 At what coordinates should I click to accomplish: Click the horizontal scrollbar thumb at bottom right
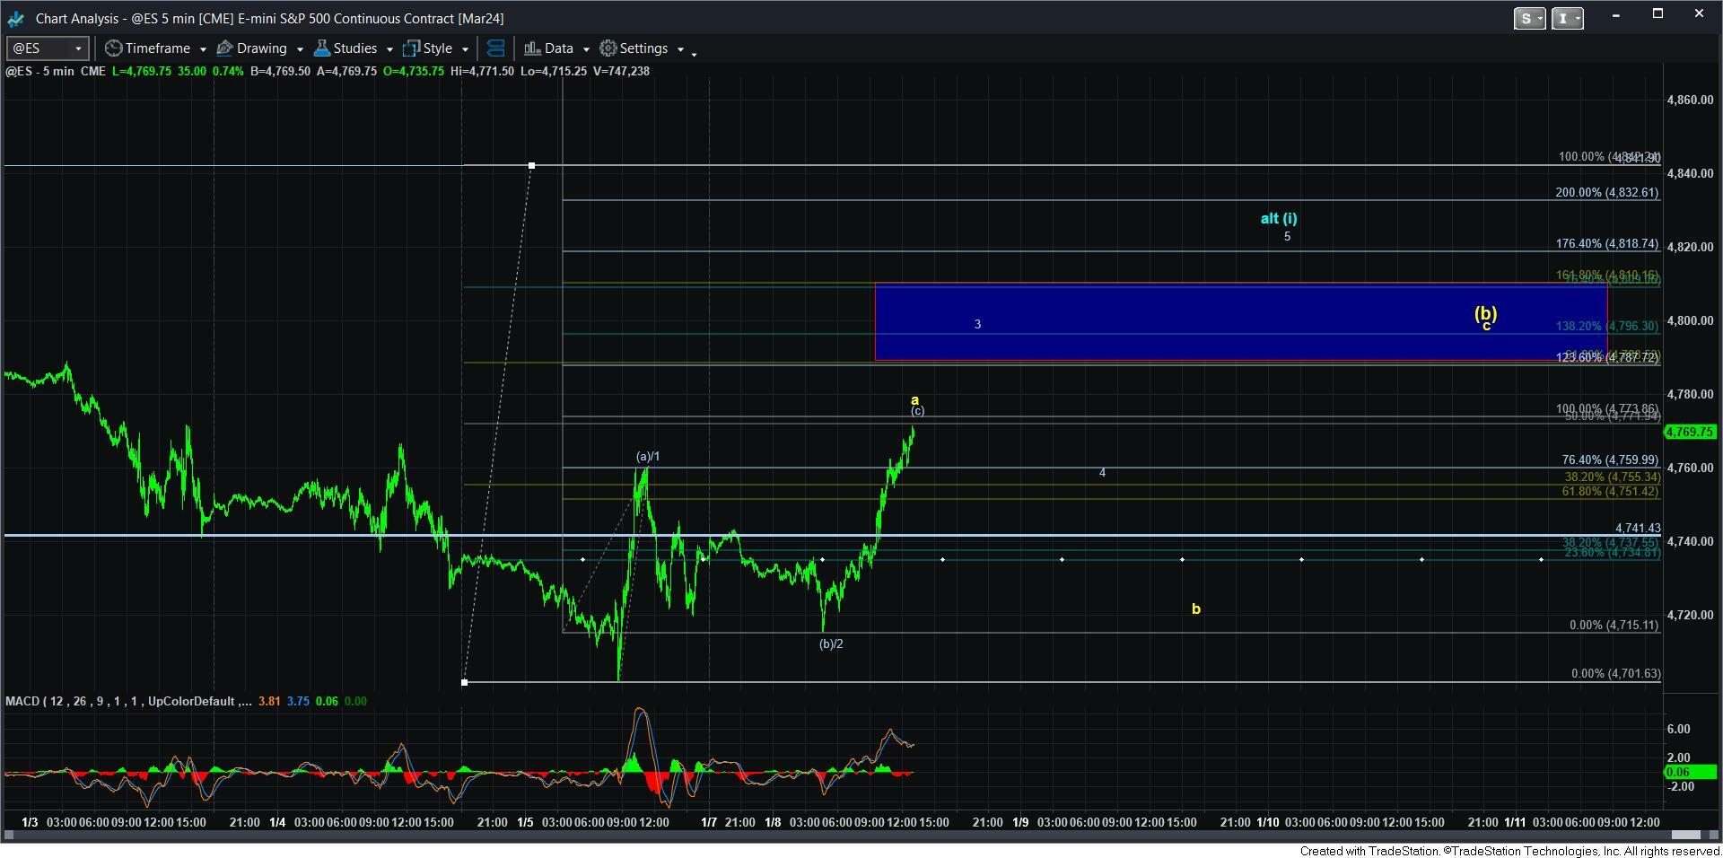[x=1684, y=835]
